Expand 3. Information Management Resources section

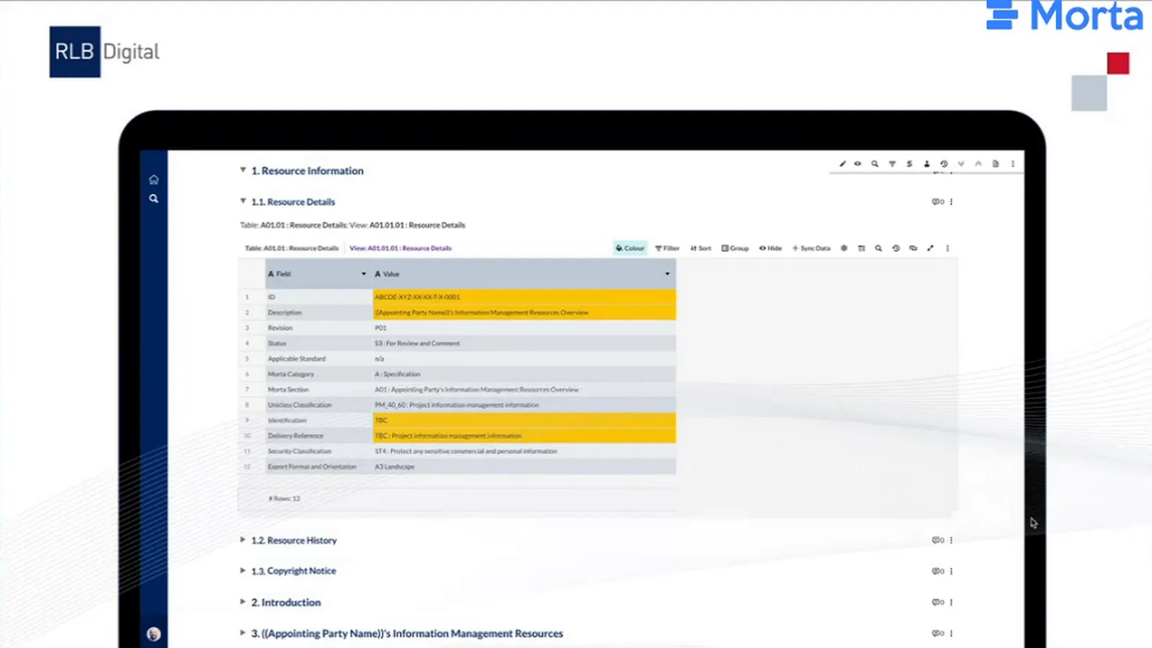pos(243,633)
